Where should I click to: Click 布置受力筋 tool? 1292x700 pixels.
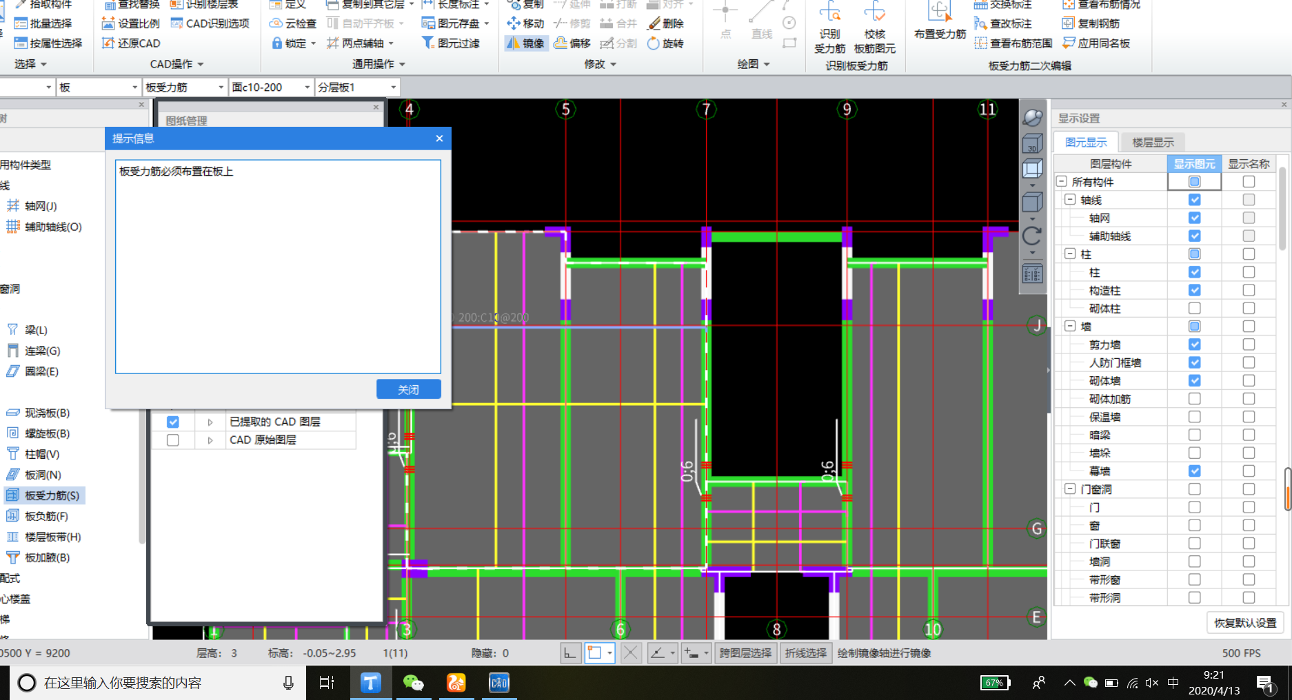coord(940,22)
